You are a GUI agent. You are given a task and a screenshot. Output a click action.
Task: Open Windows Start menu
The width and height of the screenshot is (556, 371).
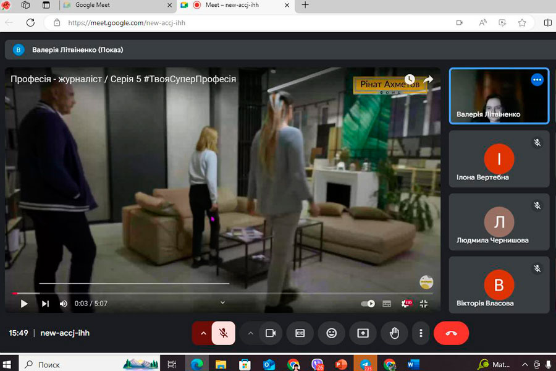click(x=7, y=364)
